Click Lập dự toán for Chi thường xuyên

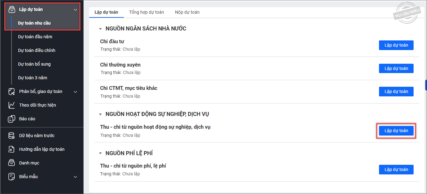[x=396, y=68]
